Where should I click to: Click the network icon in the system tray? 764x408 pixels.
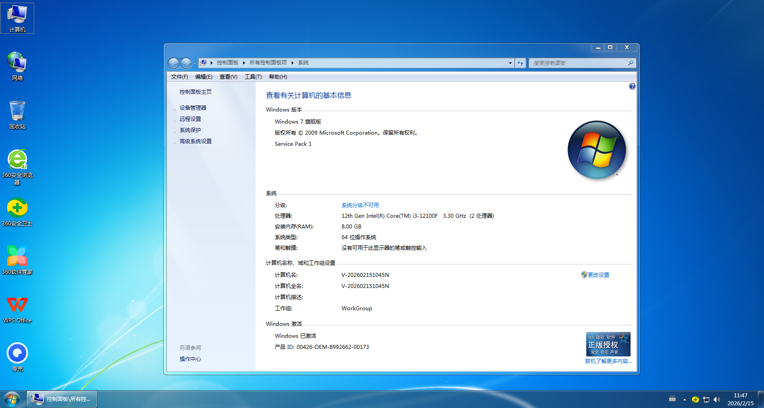[x=706, y=399]
